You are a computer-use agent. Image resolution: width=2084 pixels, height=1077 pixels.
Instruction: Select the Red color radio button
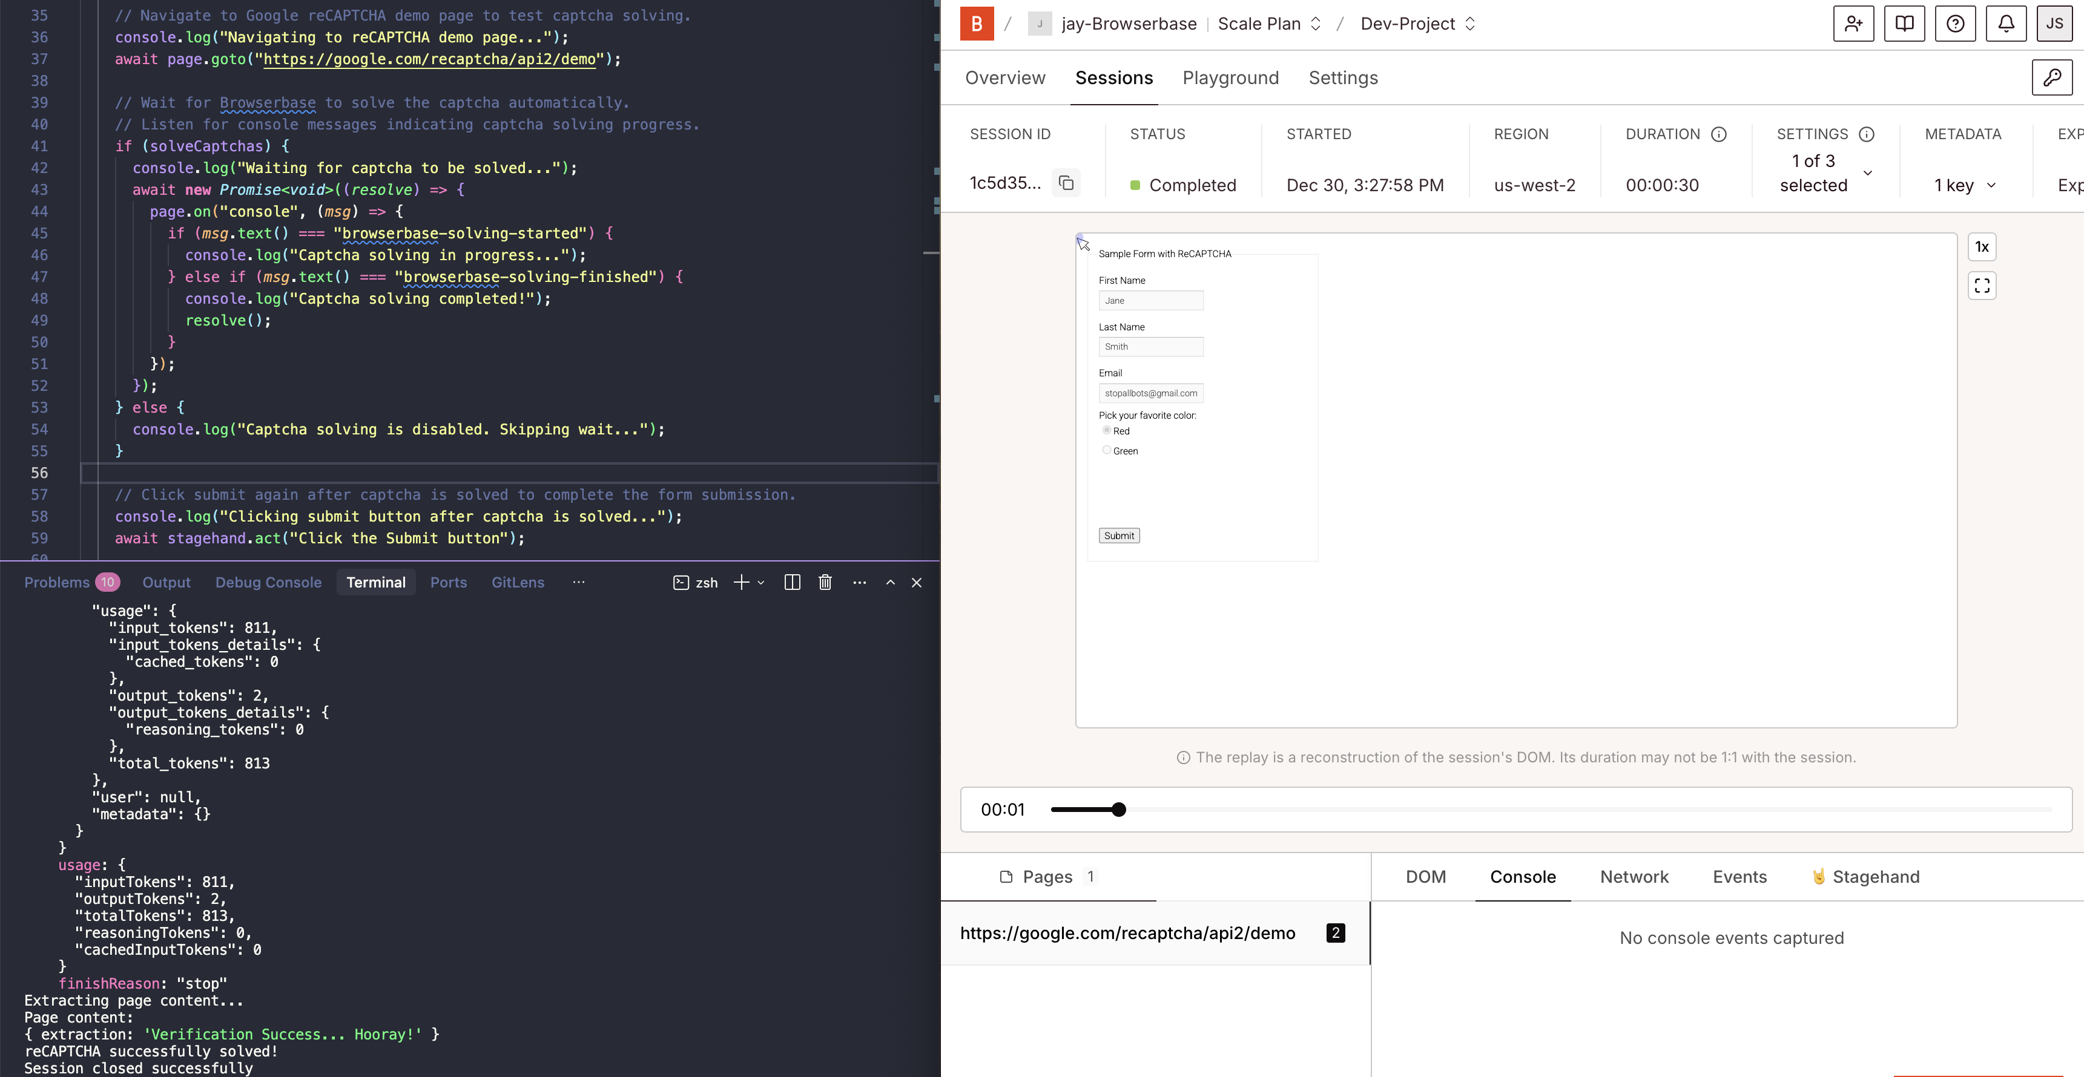(x=1107, y=430)
